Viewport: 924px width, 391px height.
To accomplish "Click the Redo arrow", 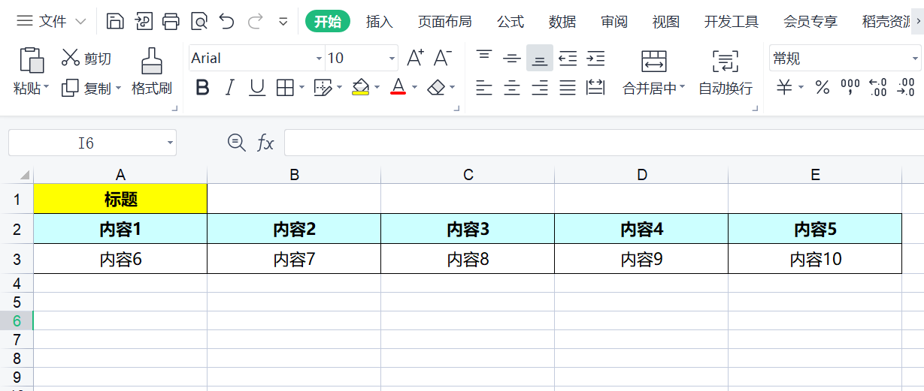I will (255, 21).
